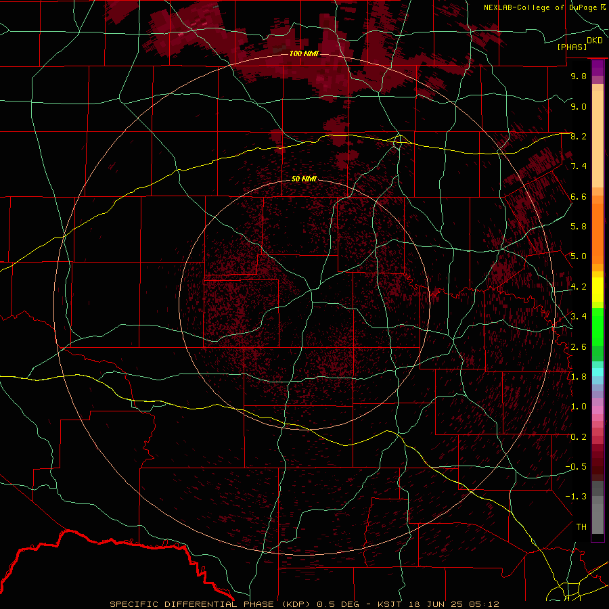This screenshot has width=609, height=609.
Task: Click the 1.0 value on the scale
Action: pos(579,407)
